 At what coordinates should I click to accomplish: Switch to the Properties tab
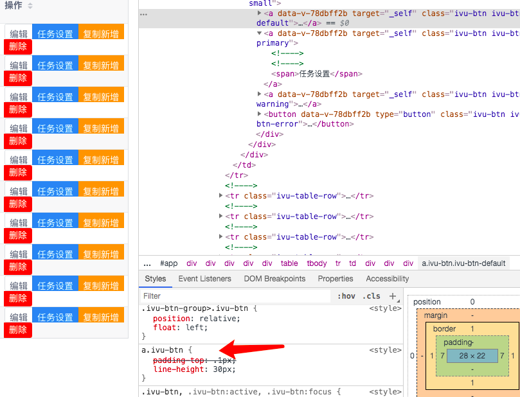coord(336,279)
